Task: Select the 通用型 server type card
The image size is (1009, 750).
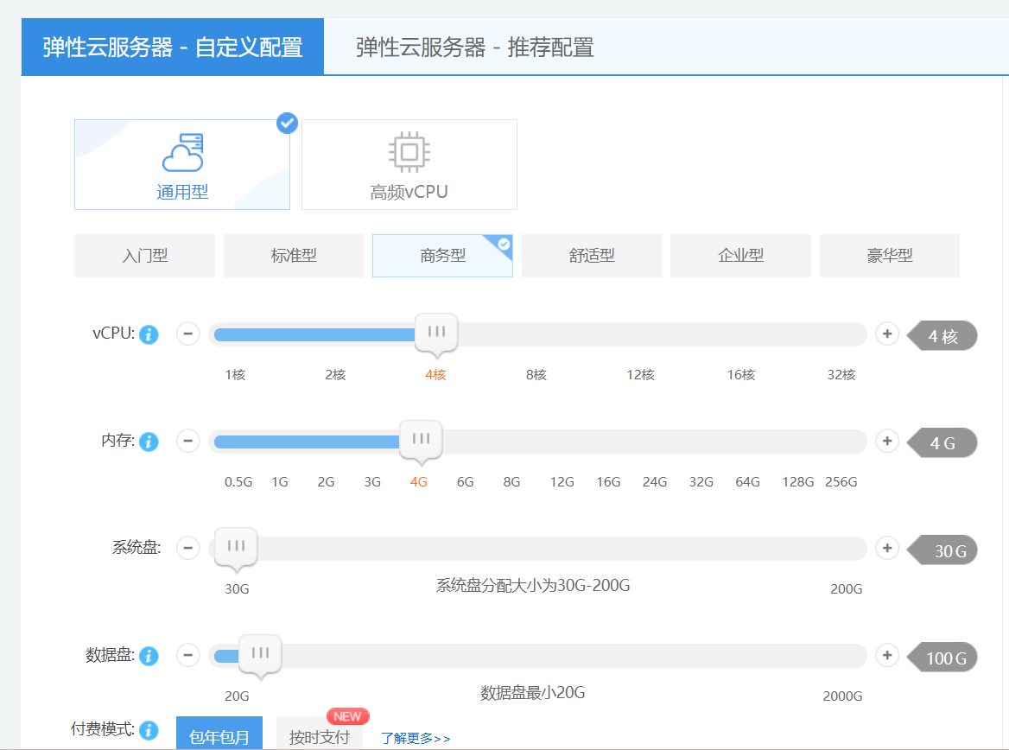Action: click(x=182, y=164)
